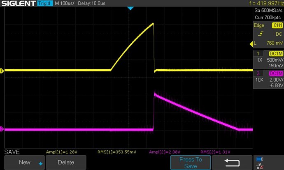Click the Curr 700kpts memory depth
Viewport: 284px width, 170px height.
[268, 18]
